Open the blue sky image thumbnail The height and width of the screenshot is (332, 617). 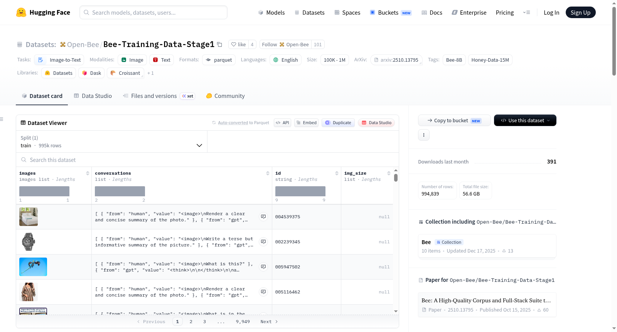(x=33, y=267)
